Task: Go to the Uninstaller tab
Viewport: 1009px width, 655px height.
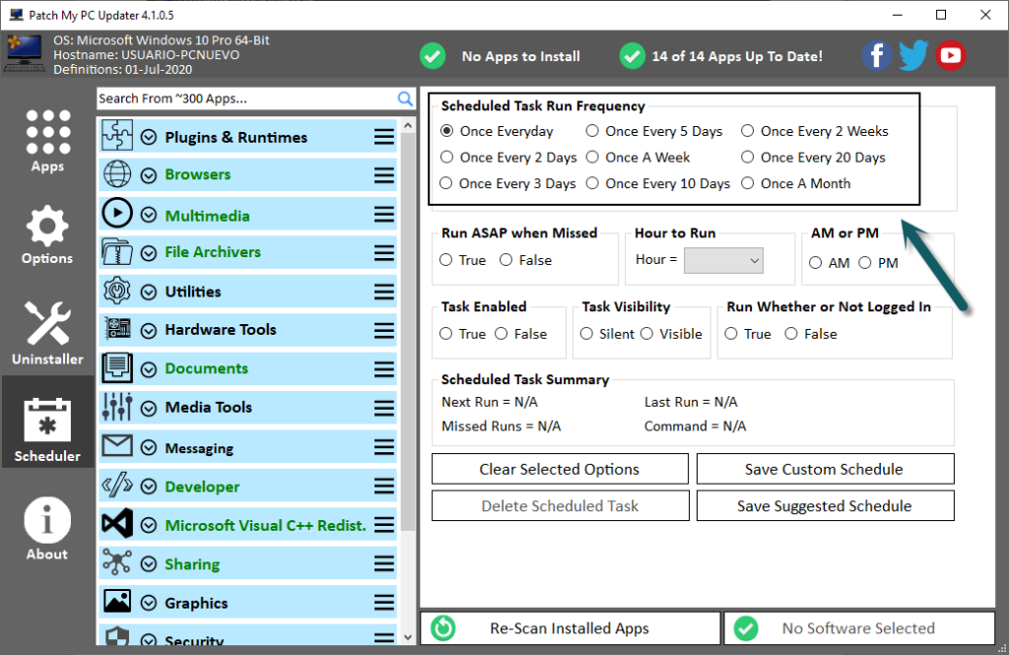Action: 47,333
